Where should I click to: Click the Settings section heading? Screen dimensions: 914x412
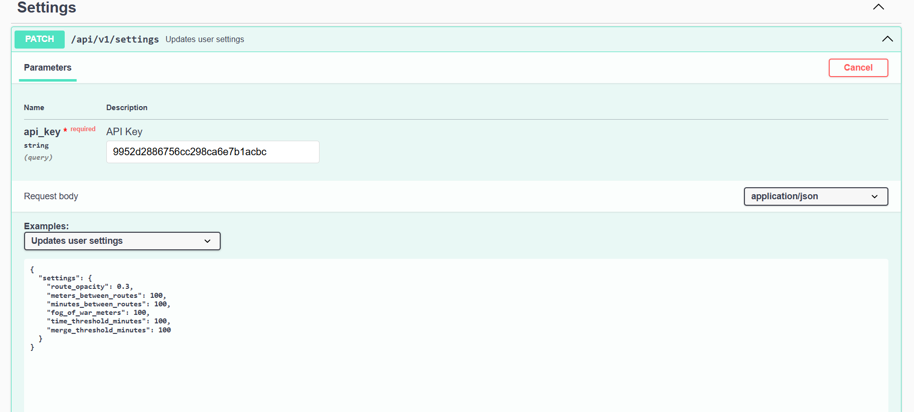pos(47,8)
